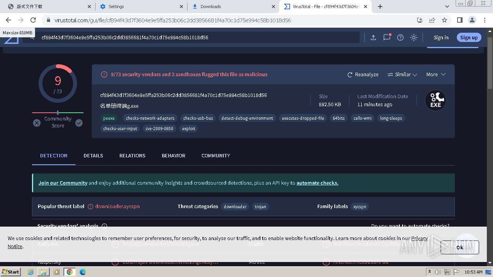This screenshot has height=277, width=493.
Task: Switch to the RELATIONS tab
Action: [132, 155]
